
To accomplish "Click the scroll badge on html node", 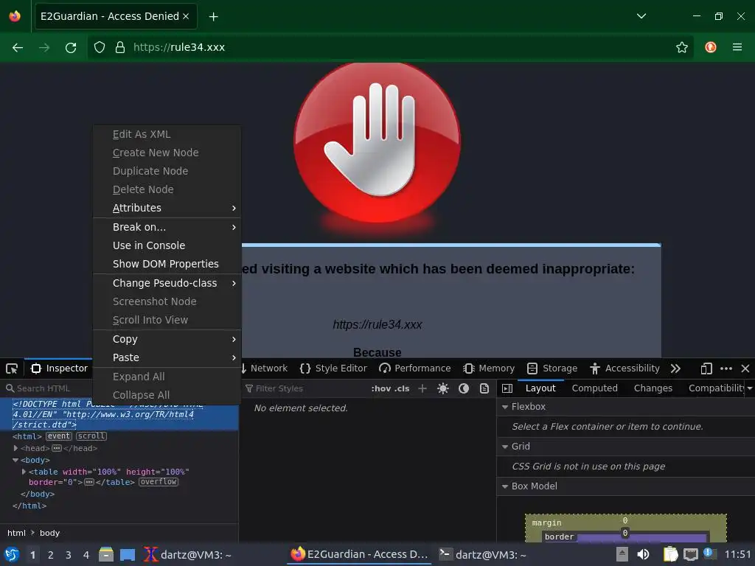I will point(91,436).
